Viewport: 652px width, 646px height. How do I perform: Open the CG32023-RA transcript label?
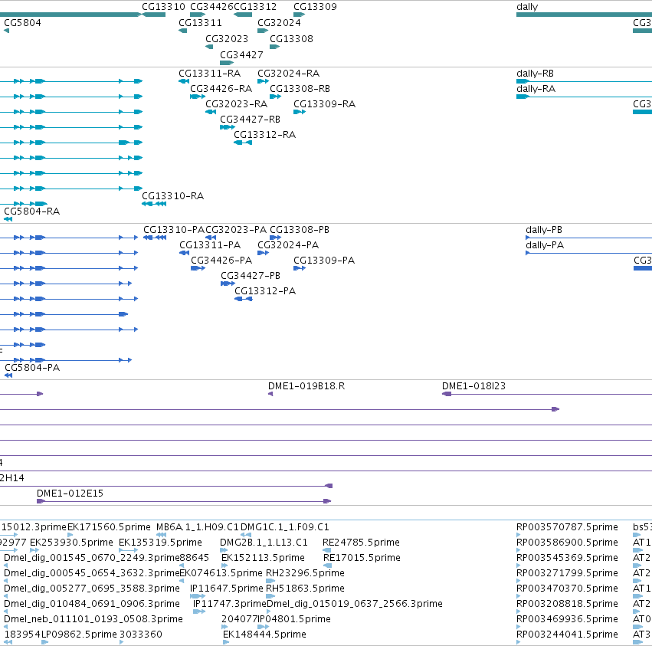[236, 104]
